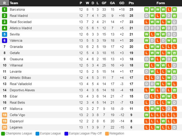Open the Deportivo Alaves team link
Screen dimensions: 182x138
point(22,90)
